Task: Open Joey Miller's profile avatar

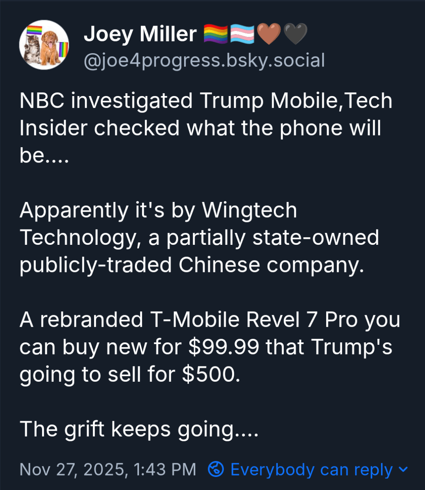Action: click(44, 45)
